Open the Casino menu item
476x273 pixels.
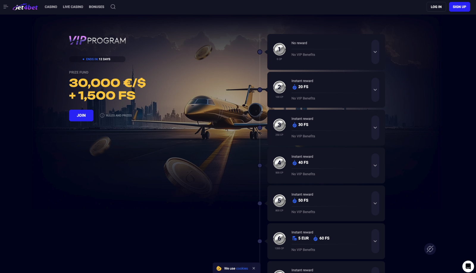[x=51, y=7]
